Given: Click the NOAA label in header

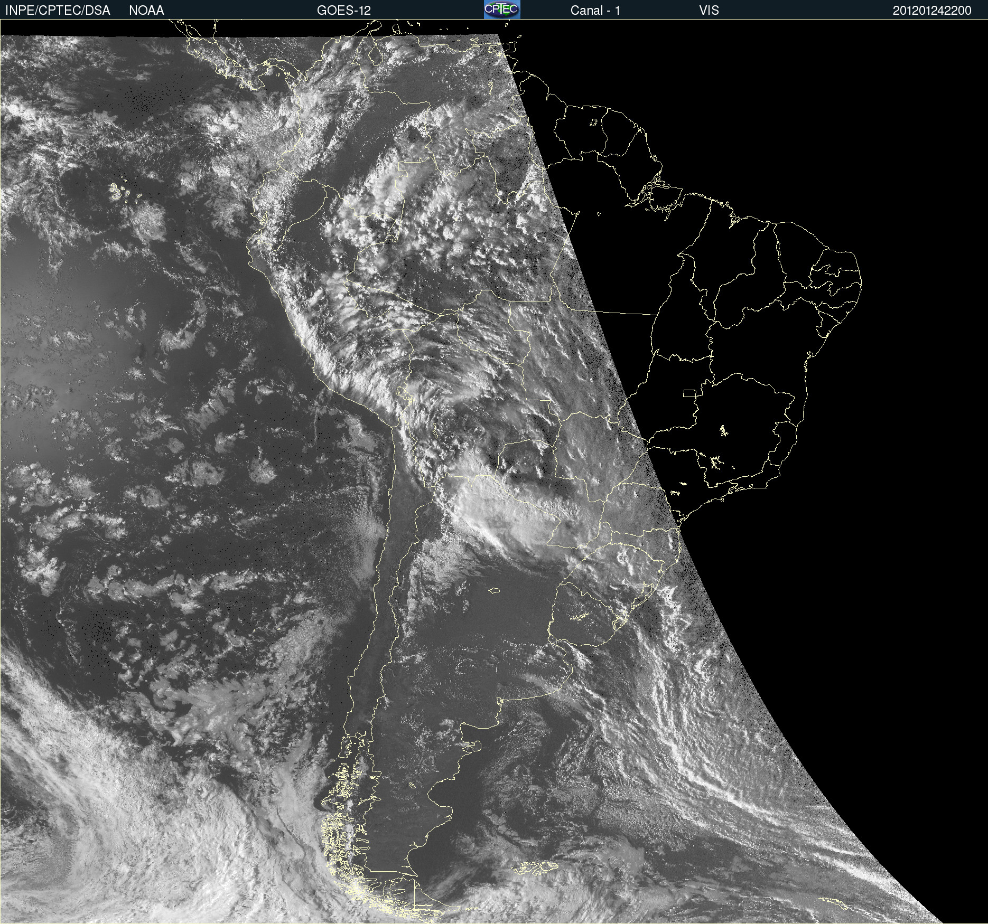Looking at the screenshot, I should pos(146,11).
